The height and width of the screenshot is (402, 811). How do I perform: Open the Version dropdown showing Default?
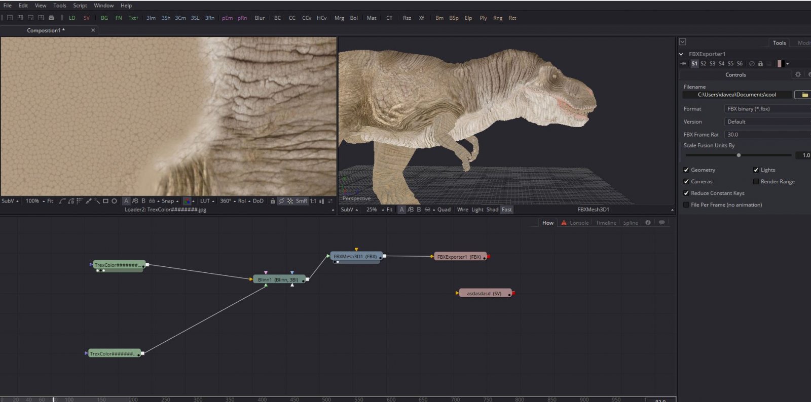tap(767, 122)
